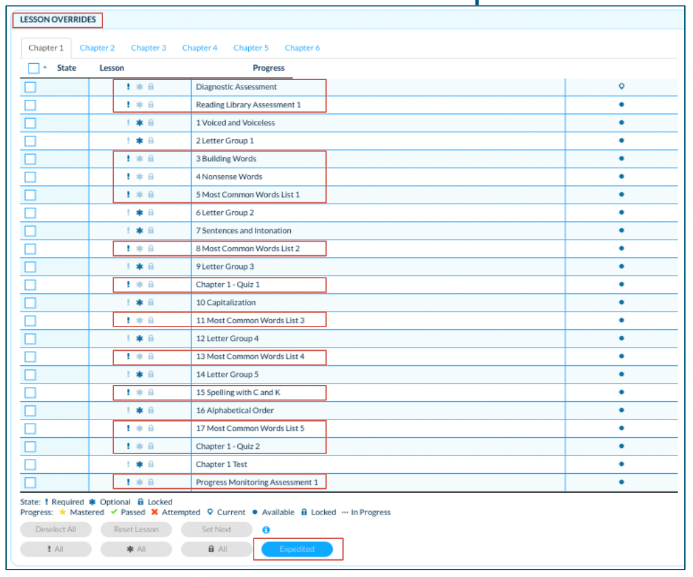Switch to the Chapter 1 tab

pyautogui.click(x=46, y=48)
